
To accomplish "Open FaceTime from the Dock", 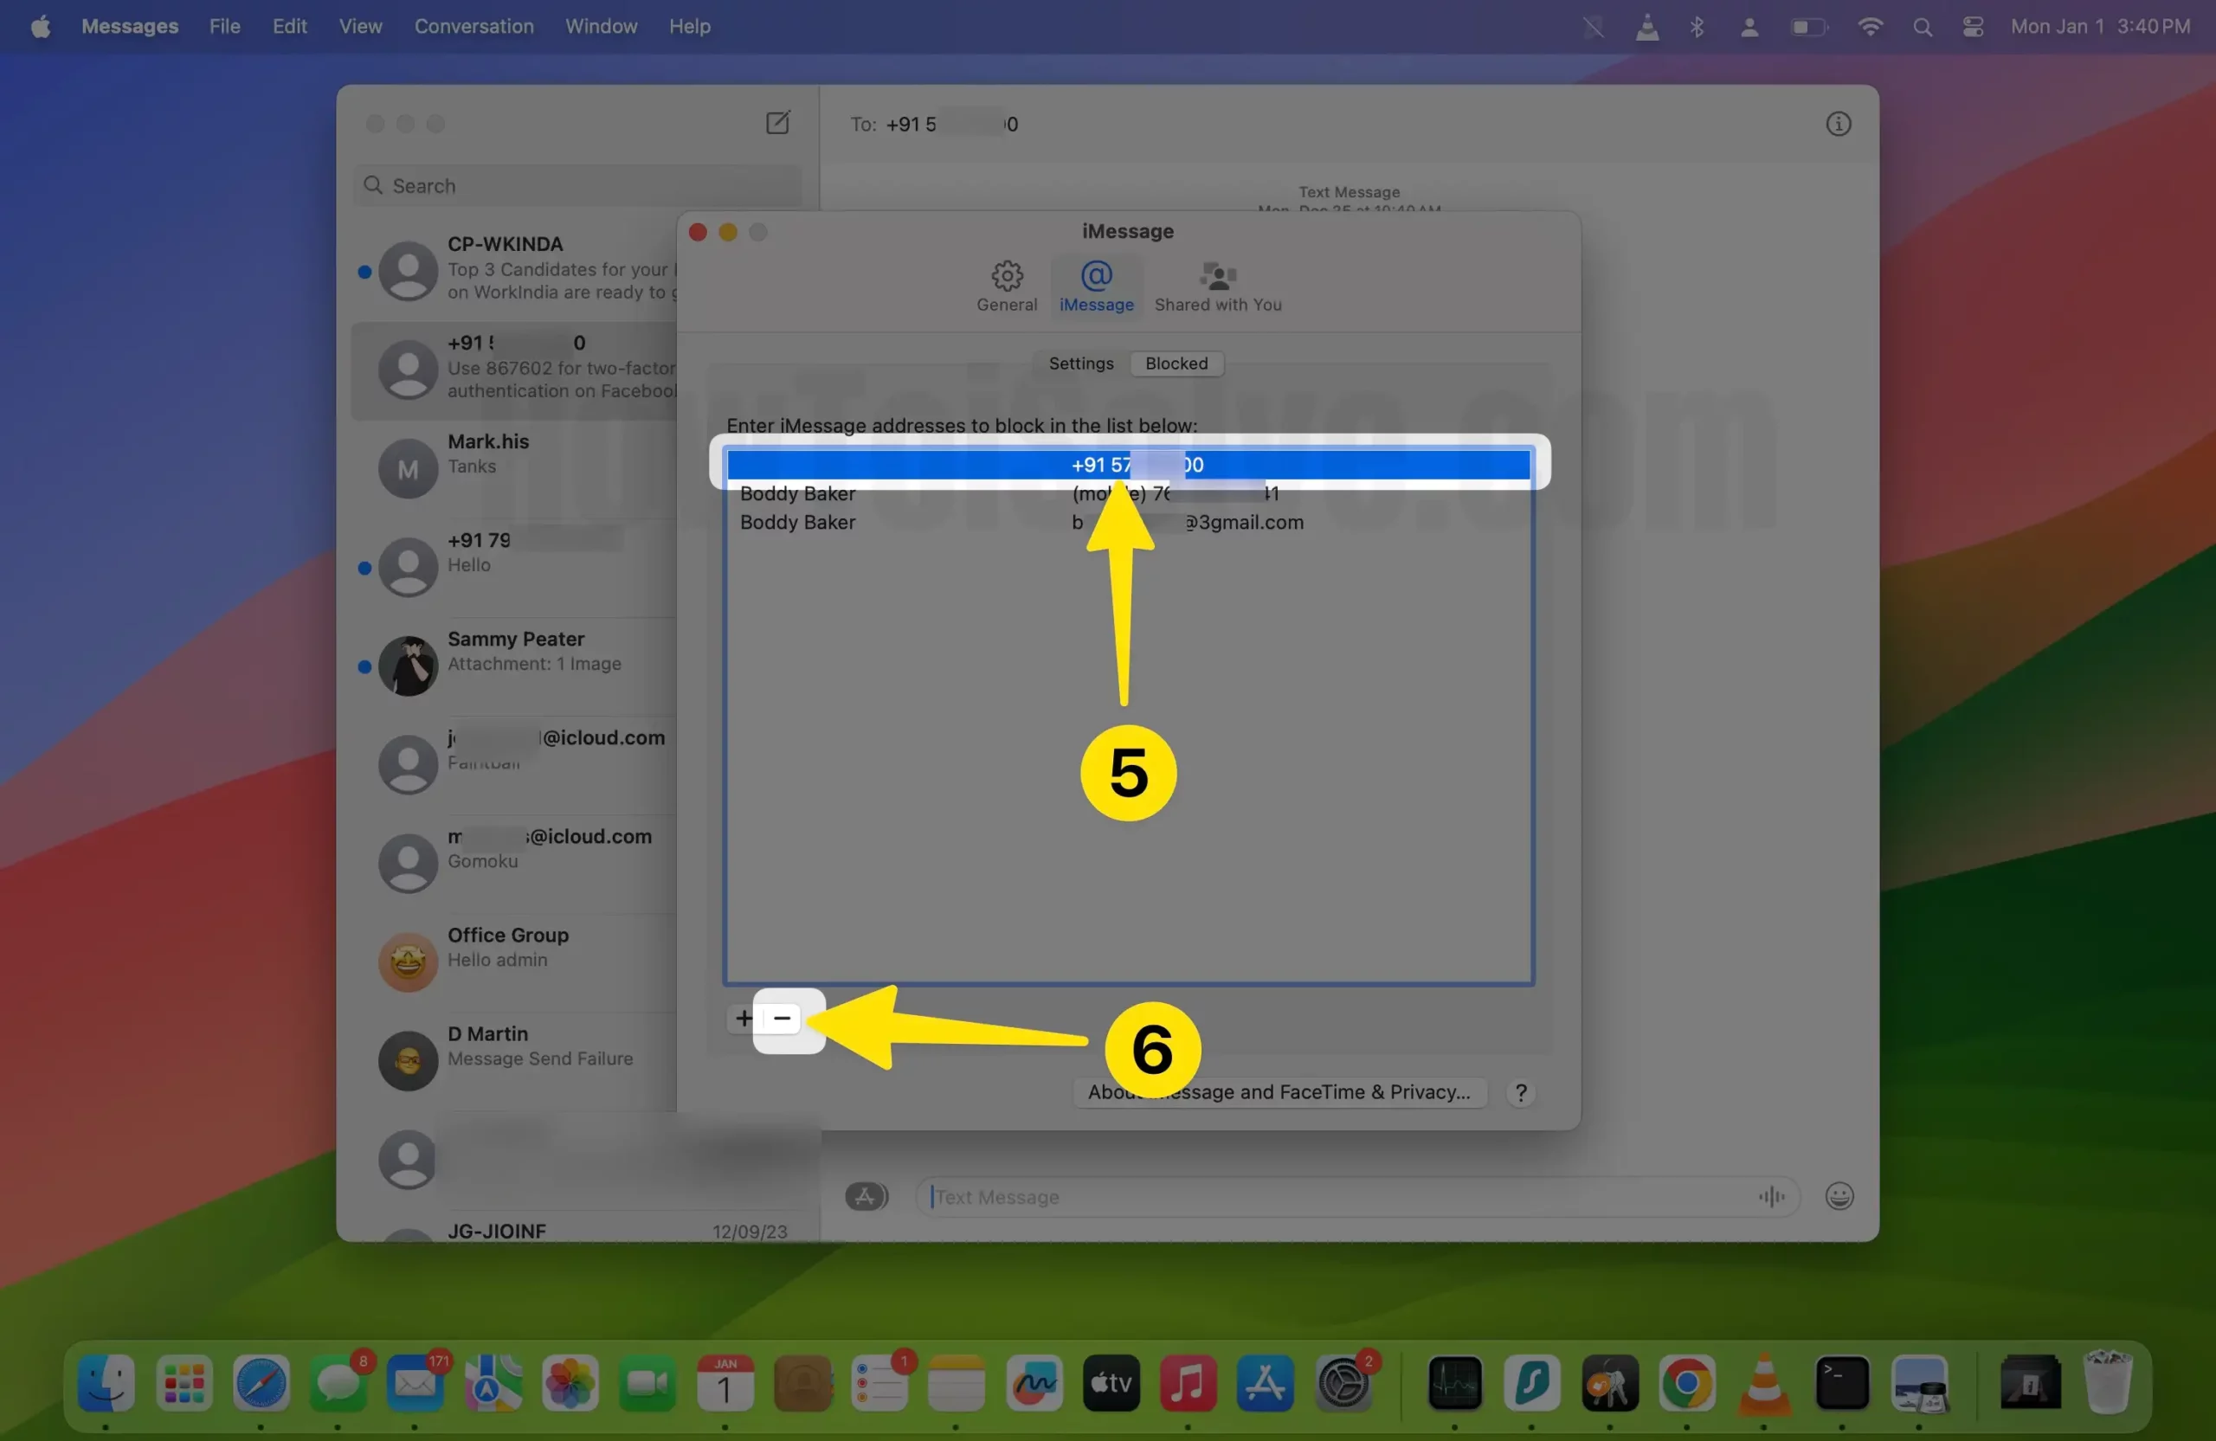I will click(647, 1383).
